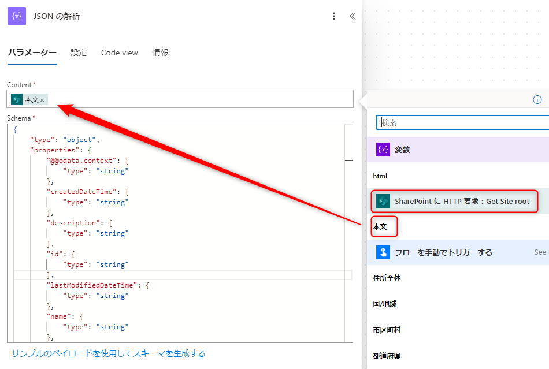
Task: Click the manual trigger flow icon
Action: pyautogui.click(x=383, y=252)
